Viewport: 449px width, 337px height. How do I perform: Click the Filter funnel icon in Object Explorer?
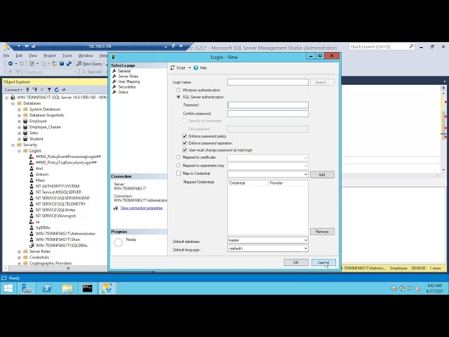(49, 90)
